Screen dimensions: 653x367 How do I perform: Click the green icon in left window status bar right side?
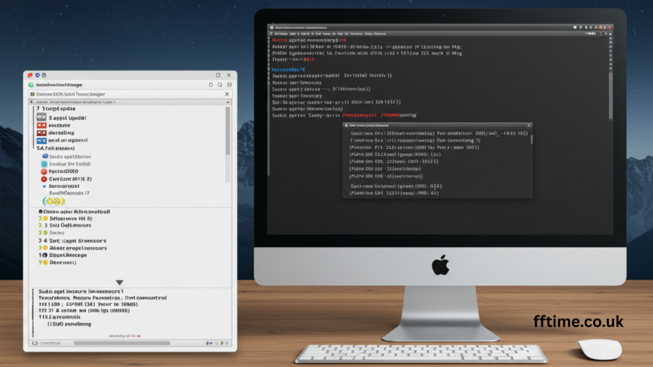221,343
